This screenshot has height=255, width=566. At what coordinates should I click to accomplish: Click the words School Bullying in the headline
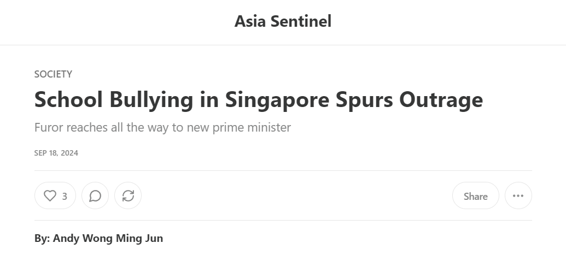coord(114,100)
